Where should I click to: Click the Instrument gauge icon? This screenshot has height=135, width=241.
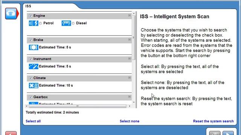point(34,66)
